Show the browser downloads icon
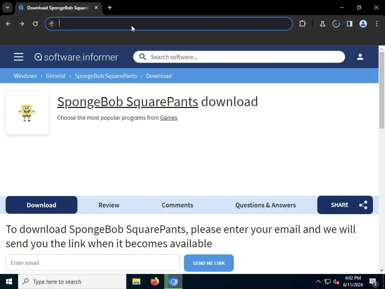The image size is (385, 289). [x=336, y=24]
